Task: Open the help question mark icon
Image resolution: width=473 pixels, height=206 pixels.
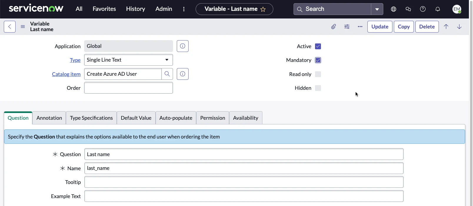Action: tap(423, 9)
